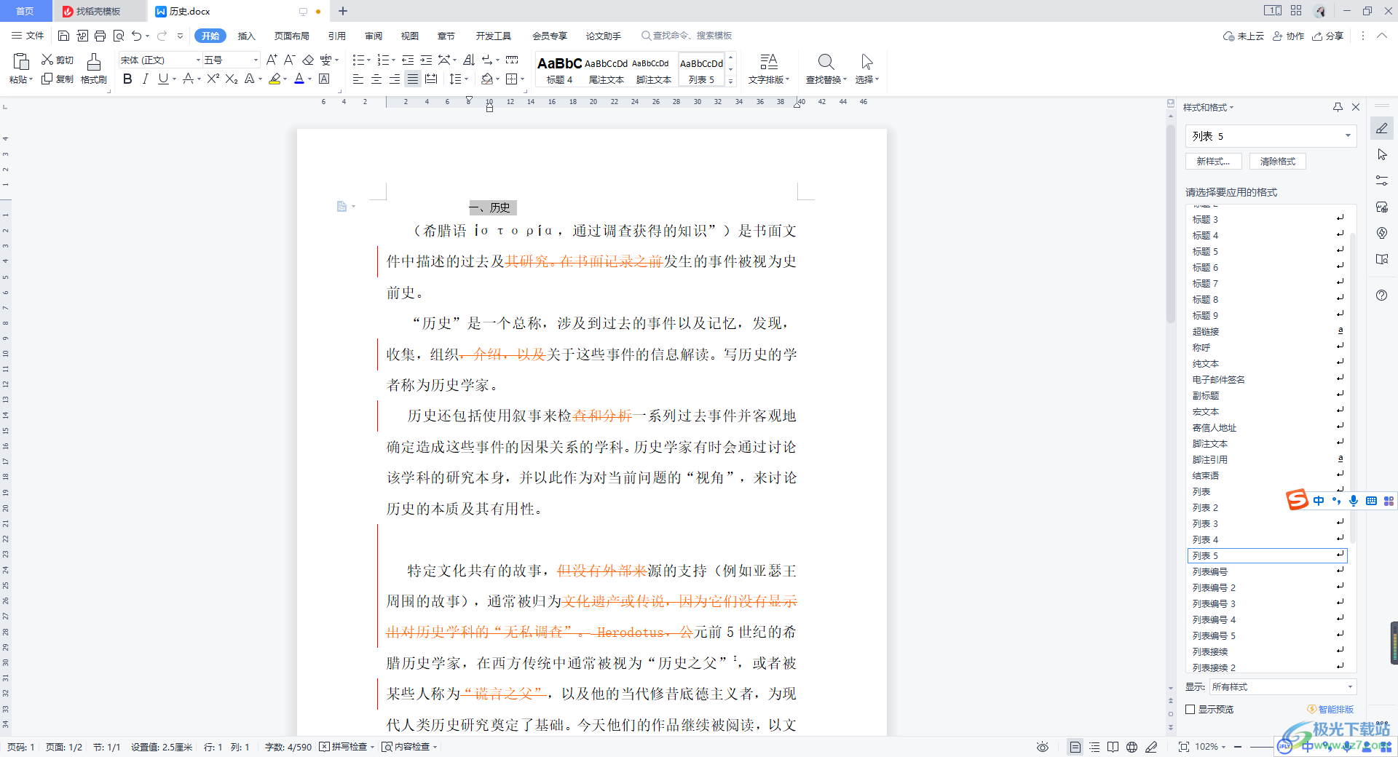Click the Undo arrow icon
Image resolution: width=1398 pixels, height=757 pixels.
coord(136,36)
